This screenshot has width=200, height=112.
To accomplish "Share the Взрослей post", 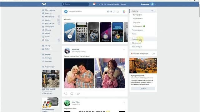I will 78,94.
